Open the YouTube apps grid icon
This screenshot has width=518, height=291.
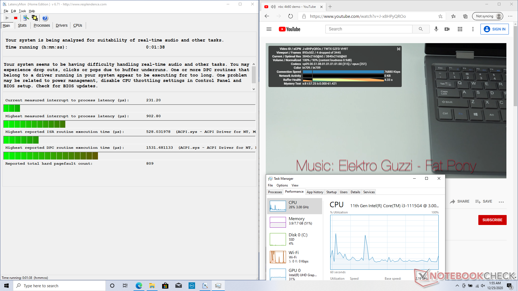(x=460, y=29)
